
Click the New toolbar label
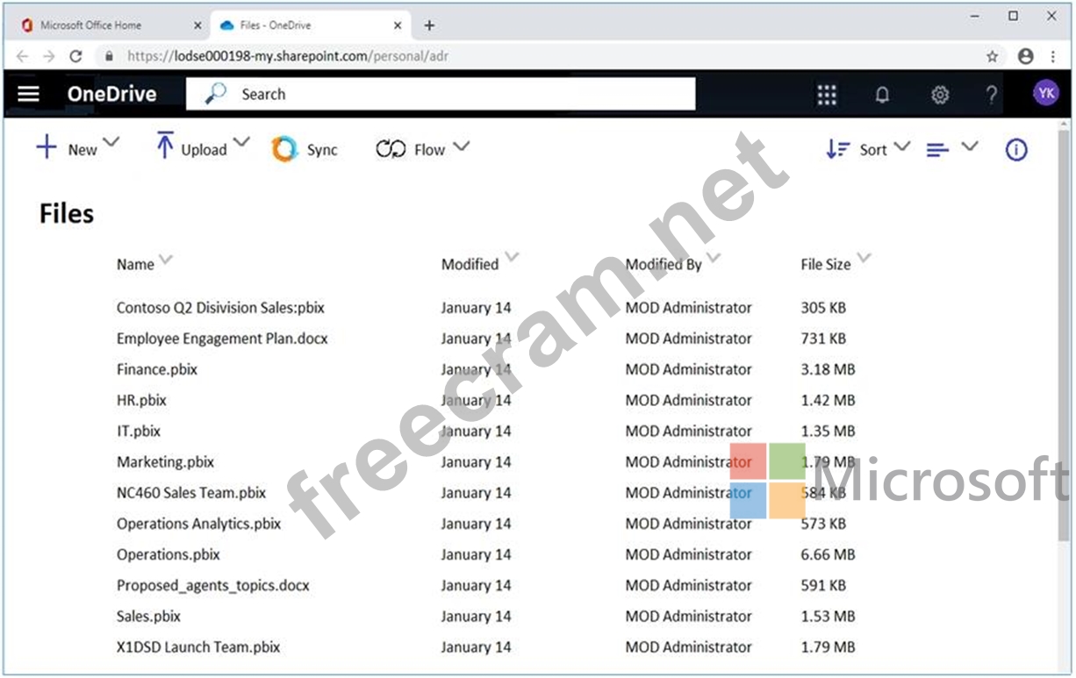coord(82,150)
